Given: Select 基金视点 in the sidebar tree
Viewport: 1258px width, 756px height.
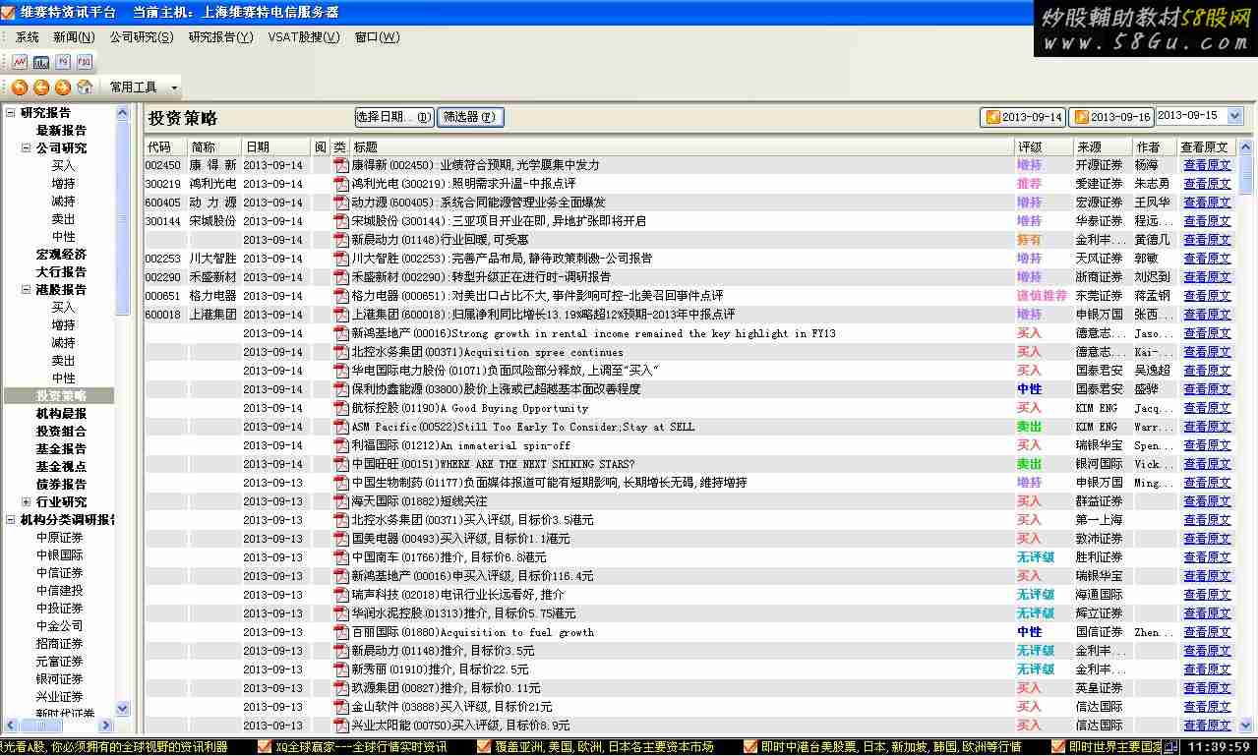Looking at the screenshot, I should tap(61, 467).
